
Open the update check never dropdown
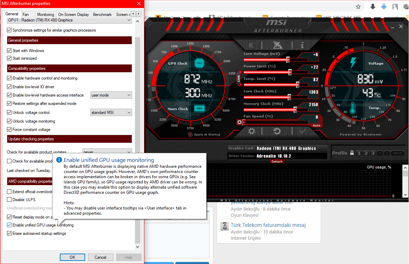pyautogui.click(x=107, y=151)
